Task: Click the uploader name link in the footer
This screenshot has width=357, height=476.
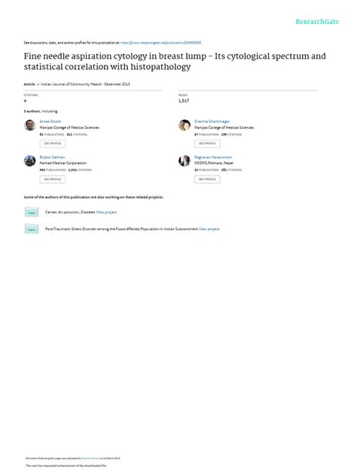Action: [x=90, y=459]
